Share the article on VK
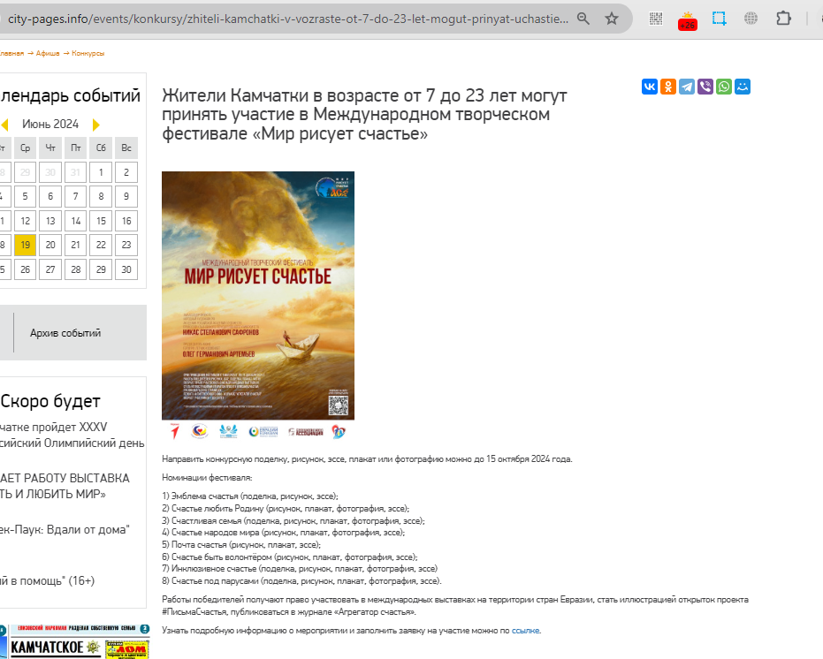This screenshot has height=659, width=823. pyautogui.click(x=649, y=87)
